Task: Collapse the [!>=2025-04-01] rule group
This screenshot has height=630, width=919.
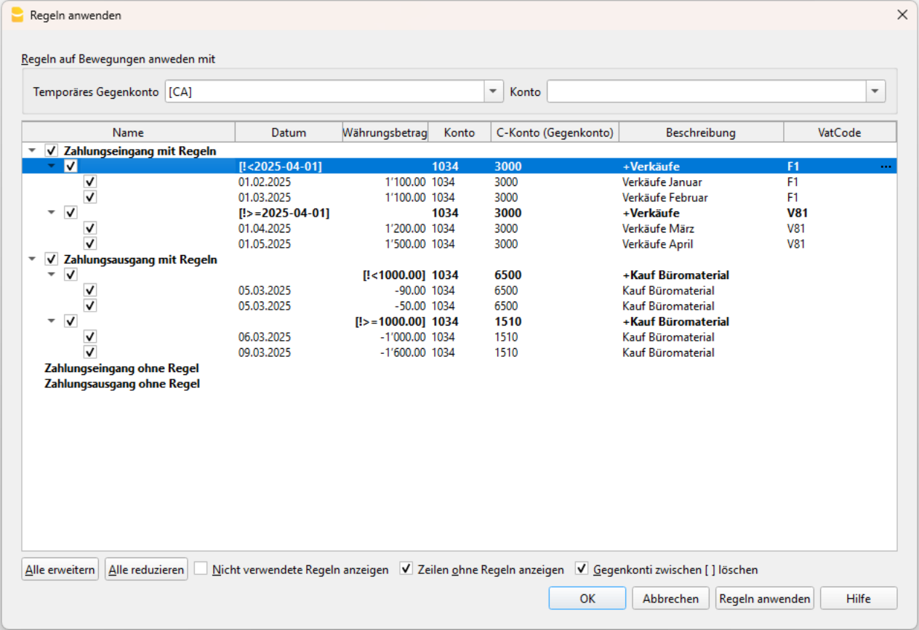Action: point(51,213)
